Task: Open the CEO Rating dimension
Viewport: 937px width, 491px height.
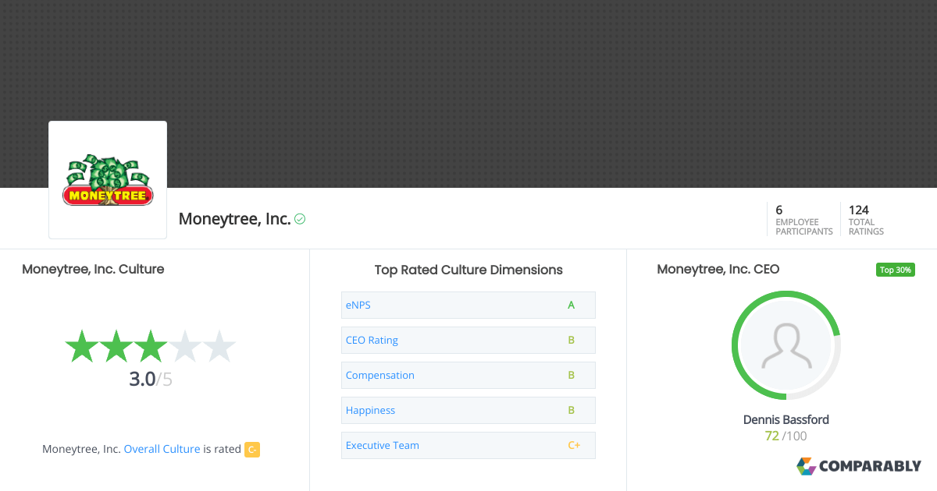Action: 371,340
